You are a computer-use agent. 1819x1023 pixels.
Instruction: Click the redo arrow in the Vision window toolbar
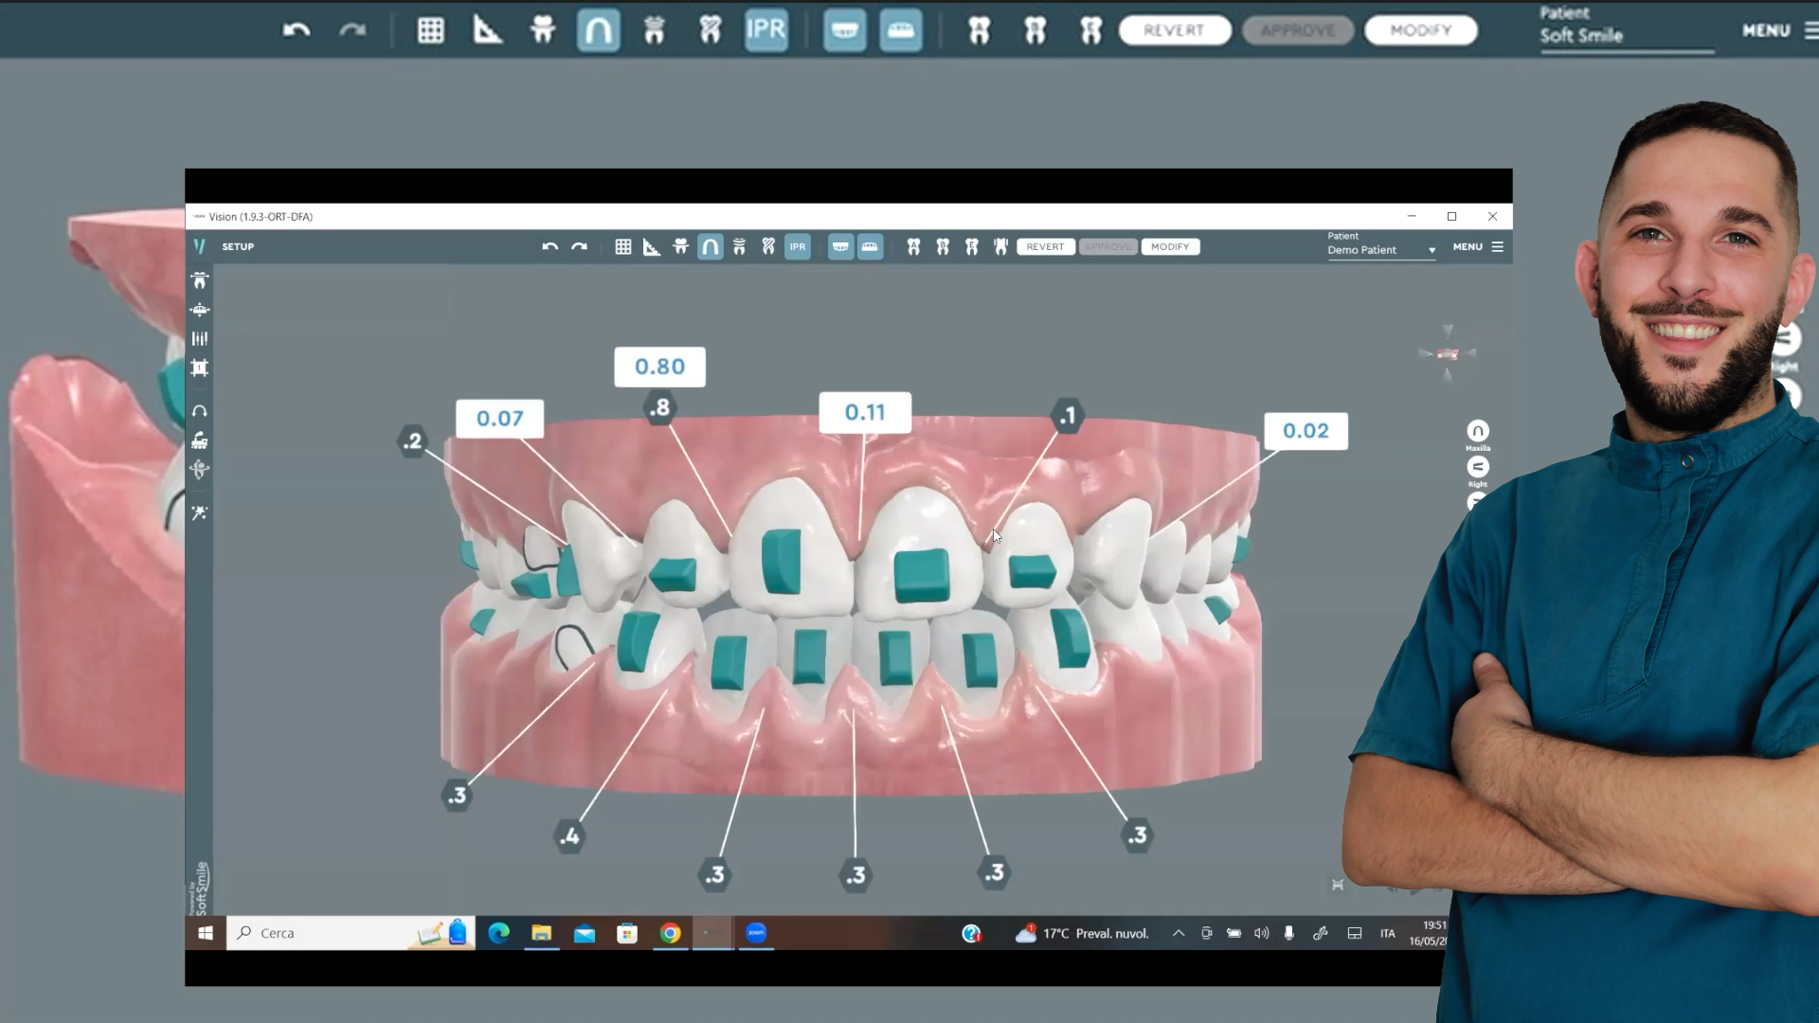(x=579, y=246)
